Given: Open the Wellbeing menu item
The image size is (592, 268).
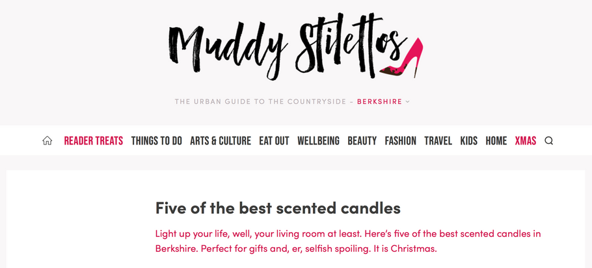Looking at the screenshot, I should (318, 141).
